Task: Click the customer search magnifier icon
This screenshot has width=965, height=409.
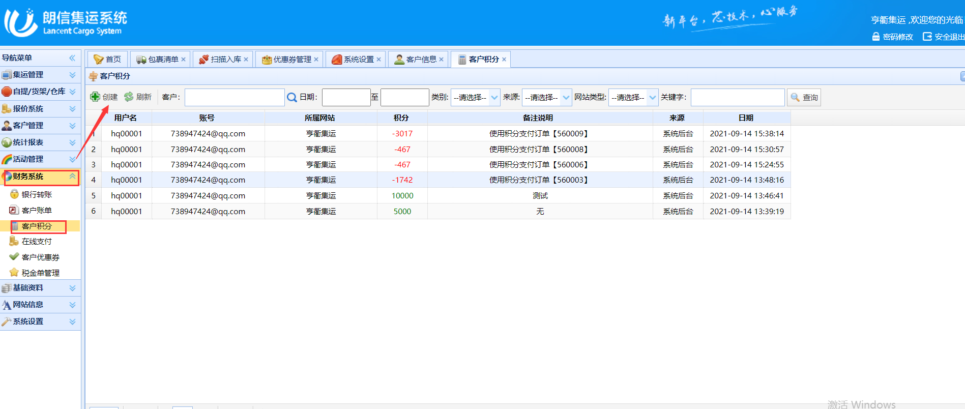Action: click(x=292, y=97)
